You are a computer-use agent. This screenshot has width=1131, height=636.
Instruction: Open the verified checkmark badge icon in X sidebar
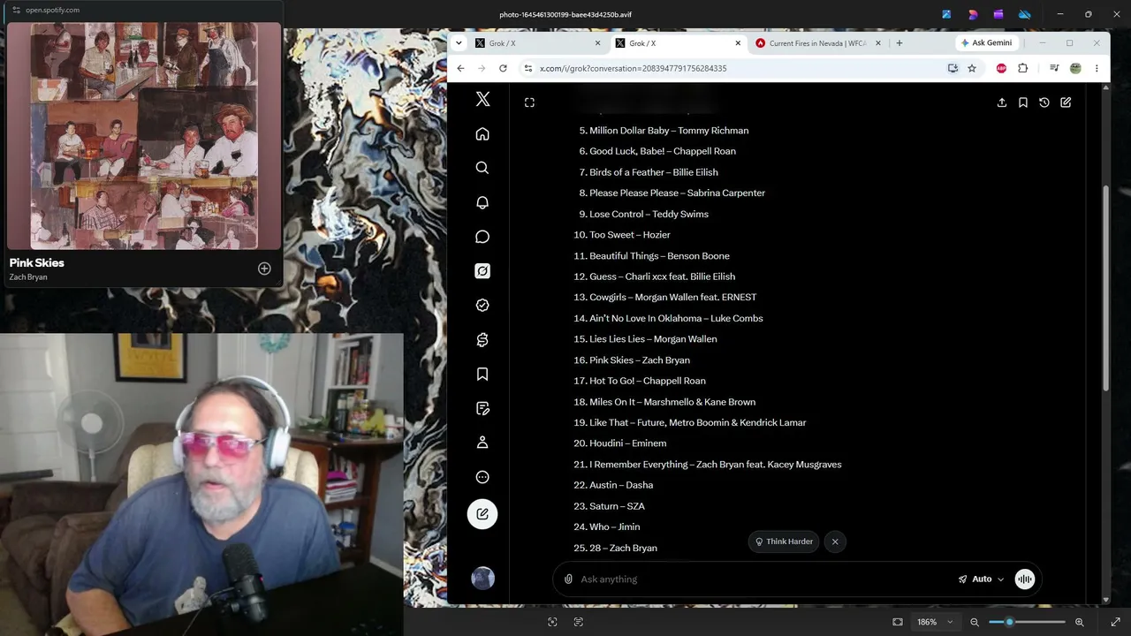pyautogui.click(x=482, y=305)
